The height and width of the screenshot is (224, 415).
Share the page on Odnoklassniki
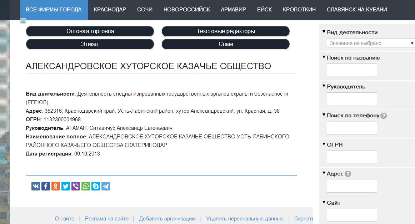[56, 186]
